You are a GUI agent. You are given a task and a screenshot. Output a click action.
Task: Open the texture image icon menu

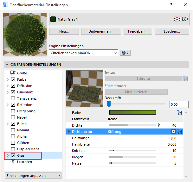coord(185,19)
